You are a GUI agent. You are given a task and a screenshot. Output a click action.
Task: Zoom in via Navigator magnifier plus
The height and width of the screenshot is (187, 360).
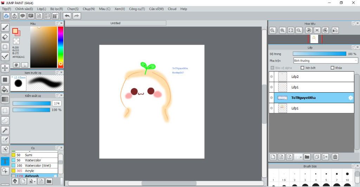pos(282,30)
